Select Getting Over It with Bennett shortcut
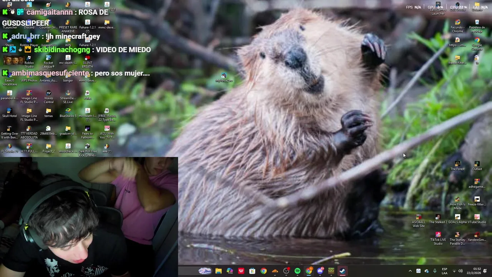492x277 pixels. [x=10, y=132]
